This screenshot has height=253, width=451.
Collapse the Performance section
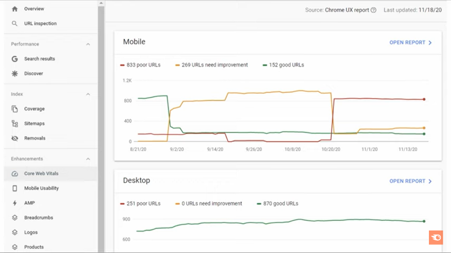88,45
